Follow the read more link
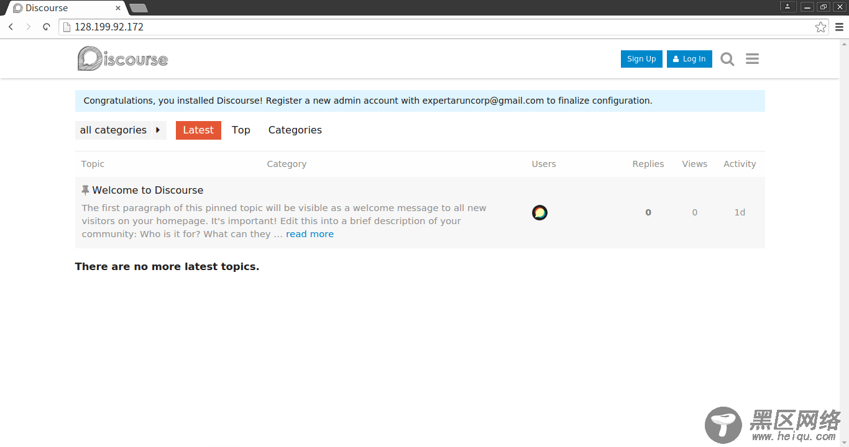Viewport: 849px width, 447px height. [310, 234]
